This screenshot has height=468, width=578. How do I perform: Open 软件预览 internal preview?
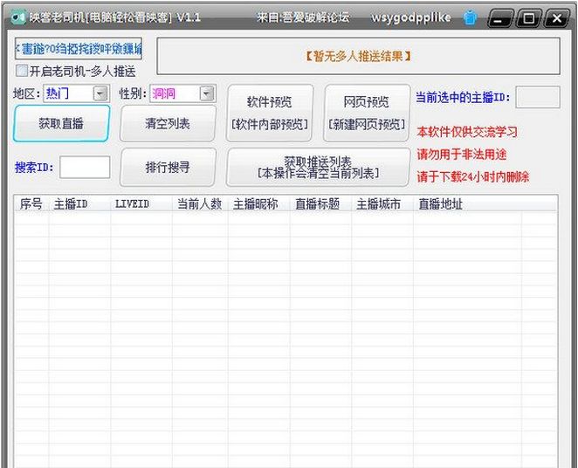point(270,114)
